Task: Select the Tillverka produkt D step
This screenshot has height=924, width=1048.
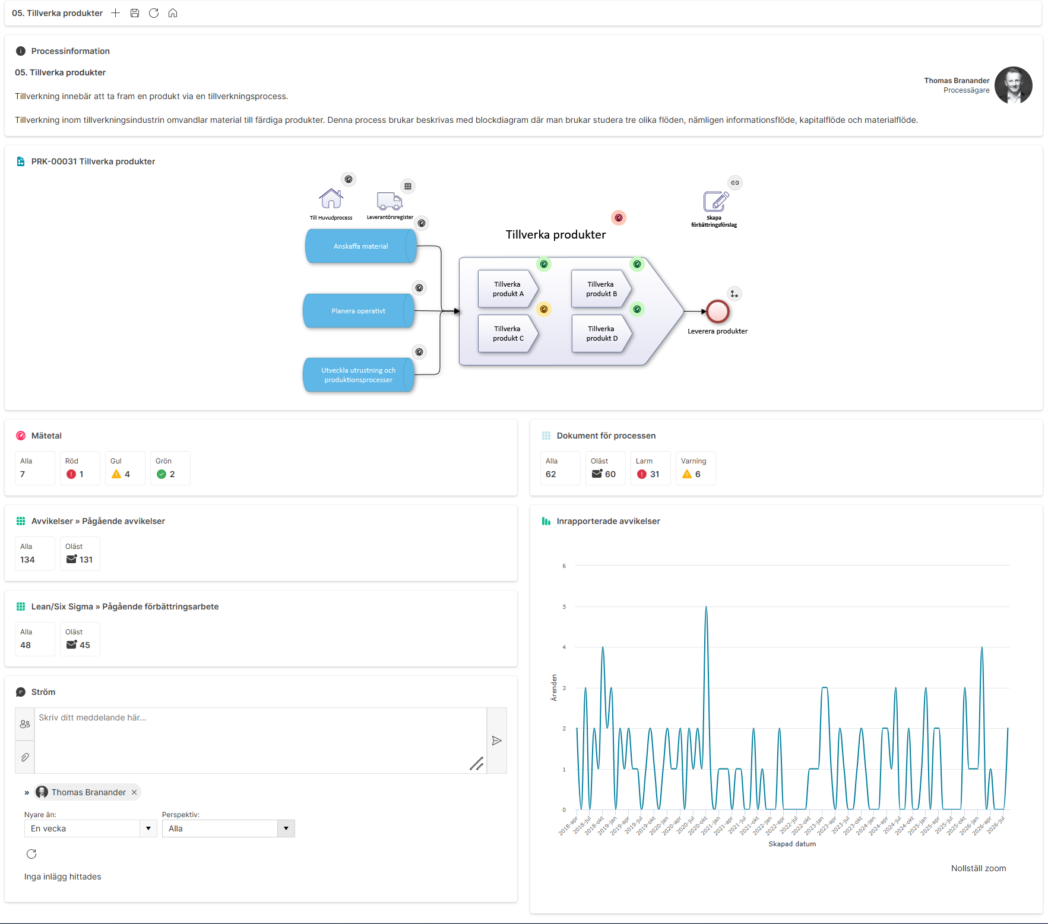Action: [x=602, y=334]
